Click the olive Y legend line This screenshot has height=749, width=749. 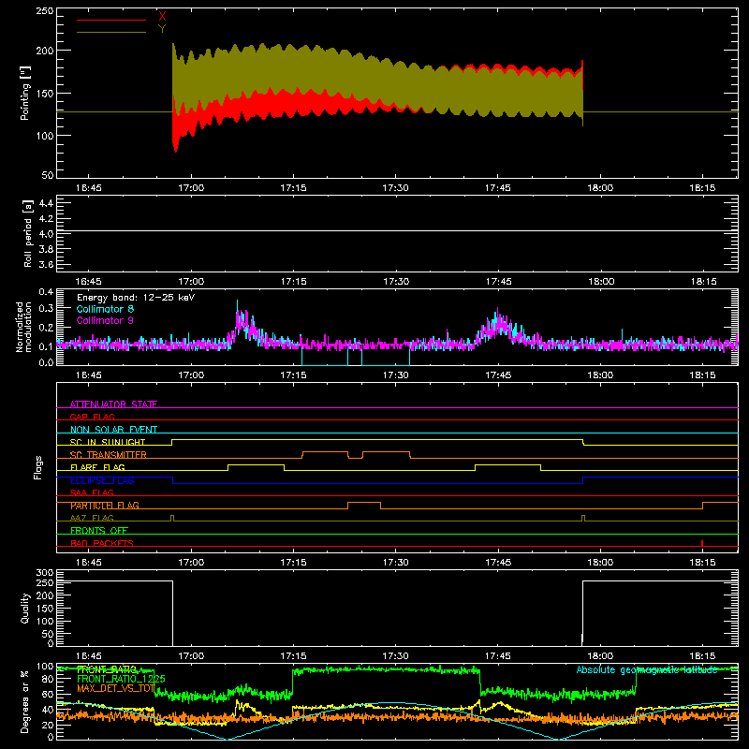point(111,32)
